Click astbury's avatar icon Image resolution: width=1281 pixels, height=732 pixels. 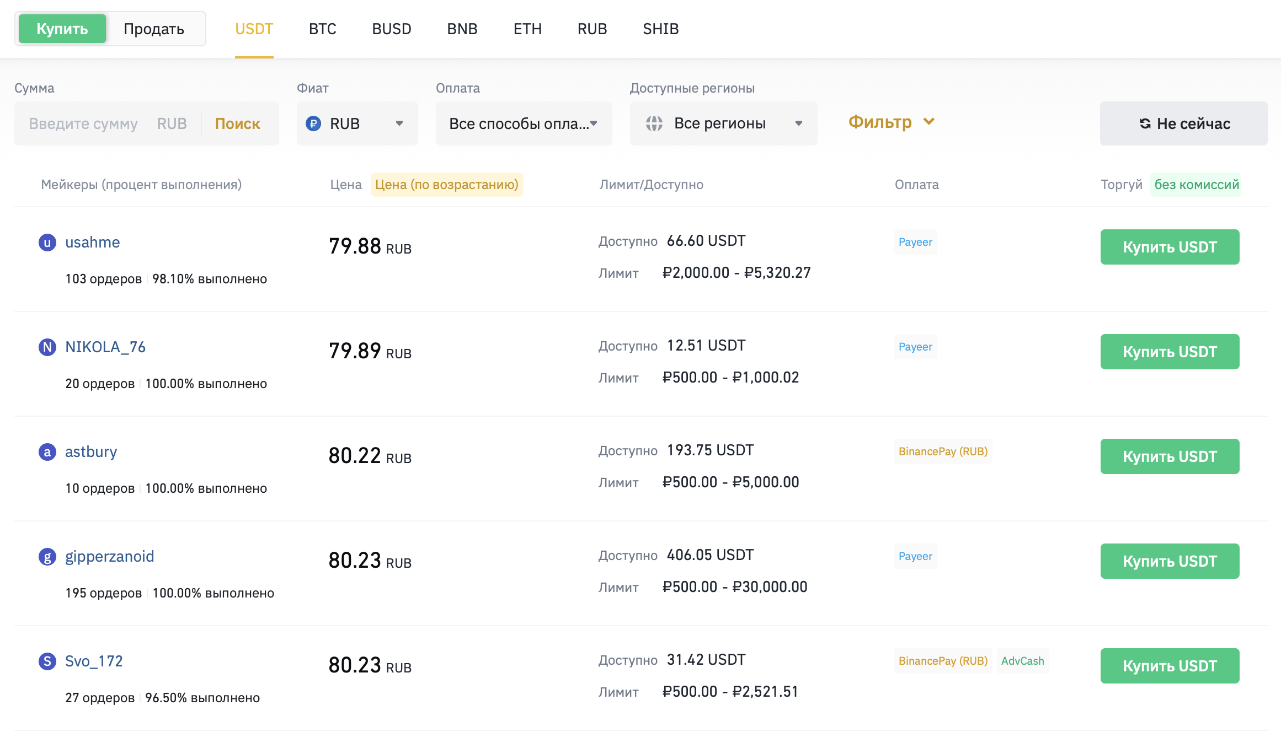tap(47, 452)
